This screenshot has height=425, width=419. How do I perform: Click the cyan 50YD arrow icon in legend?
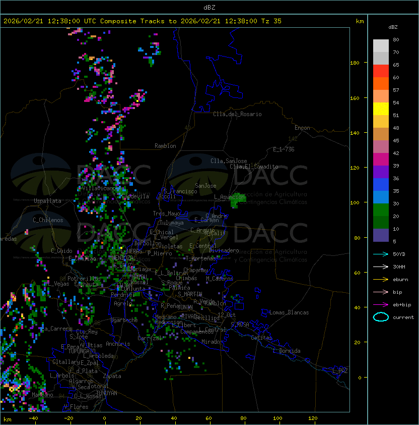coord(381,254)
